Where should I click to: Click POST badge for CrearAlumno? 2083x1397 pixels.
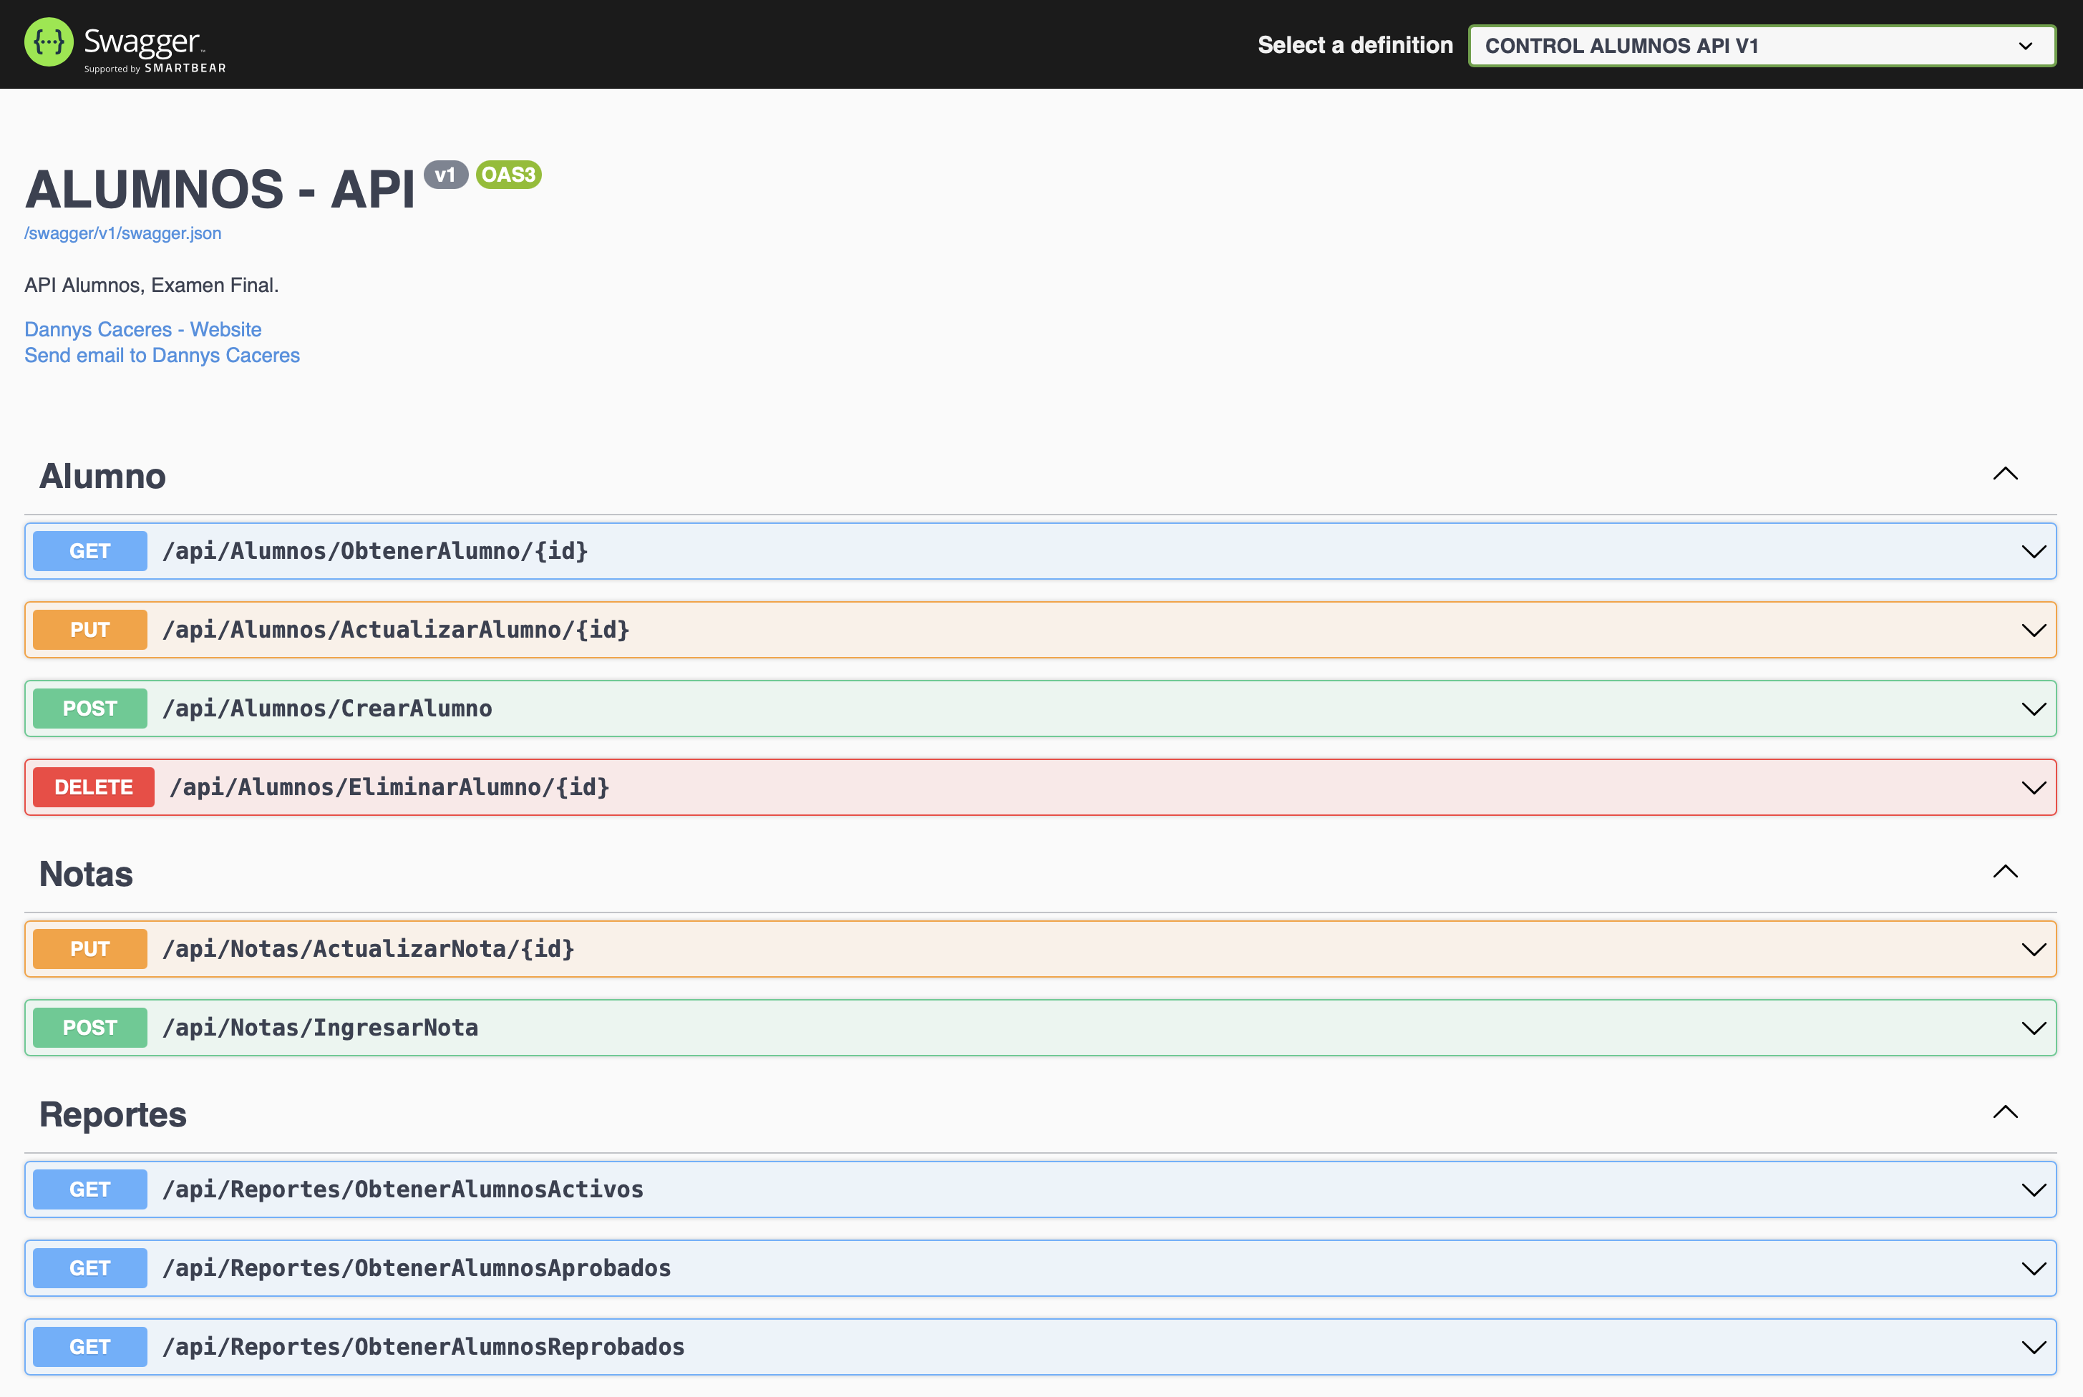point(90,709)
